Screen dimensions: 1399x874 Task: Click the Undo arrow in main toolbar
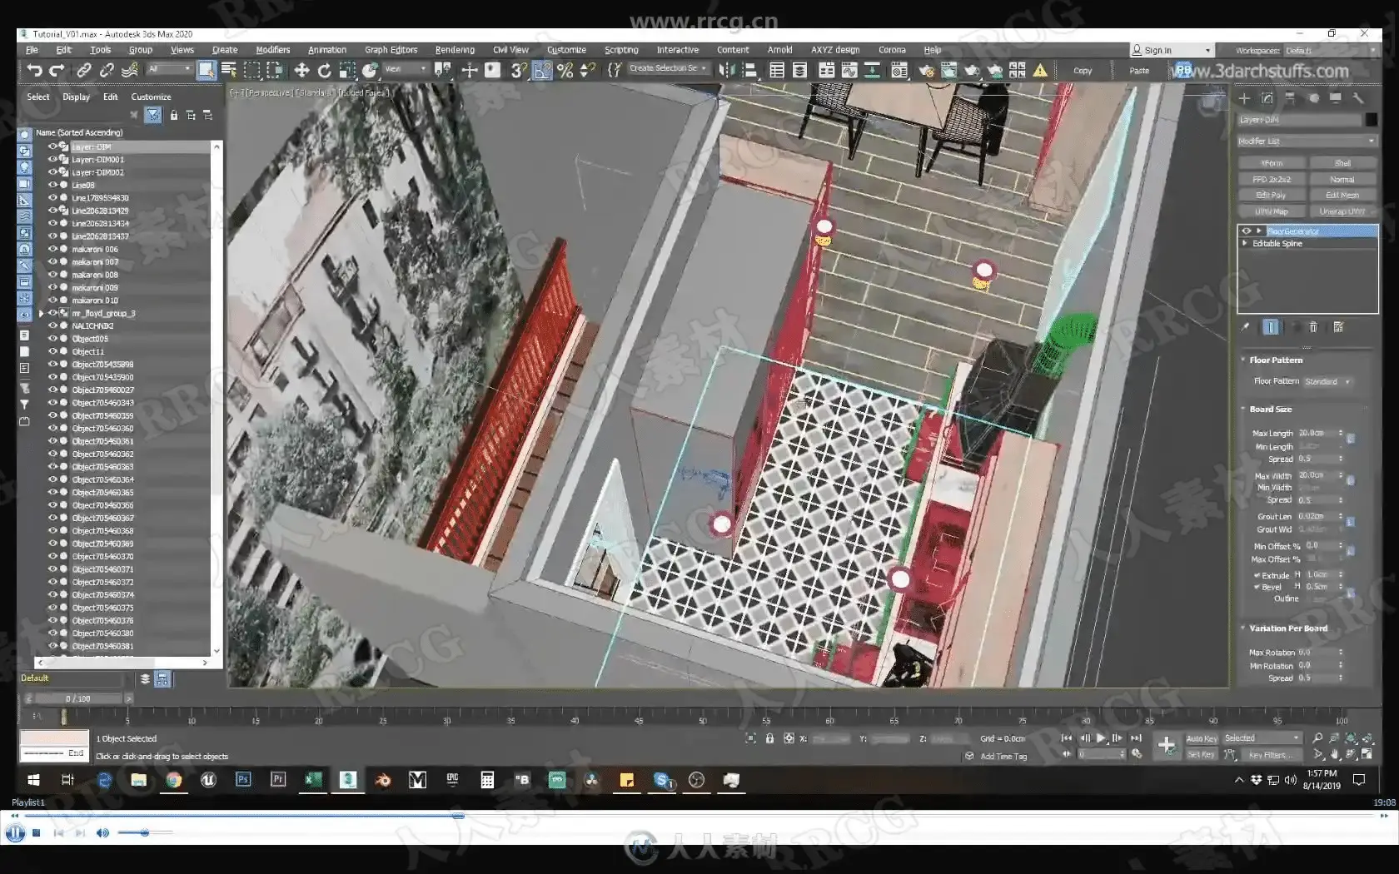[x=34, y=71]
